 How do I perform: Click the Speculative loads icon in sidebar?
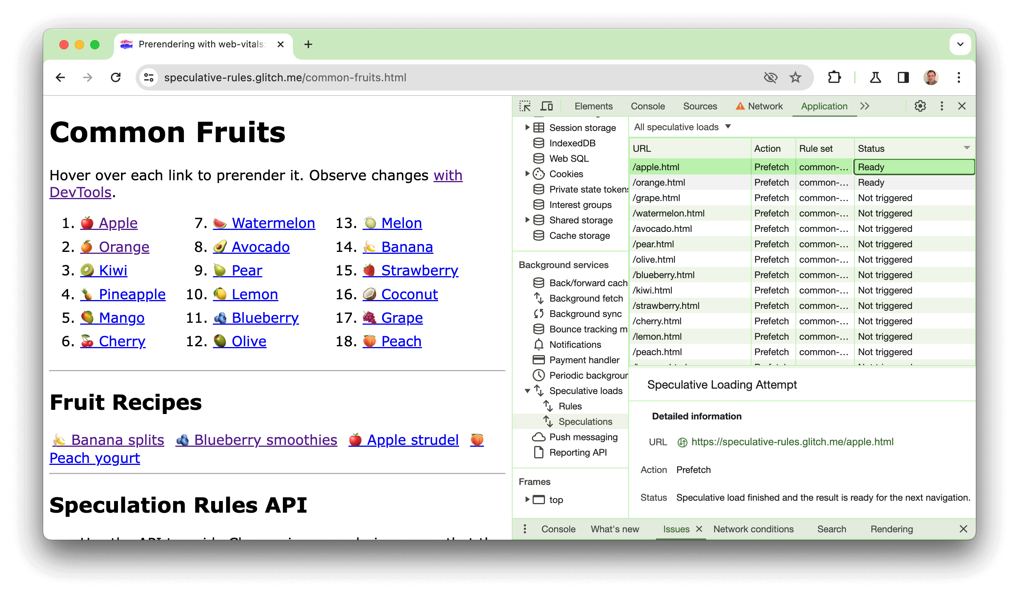pos(539,390)
